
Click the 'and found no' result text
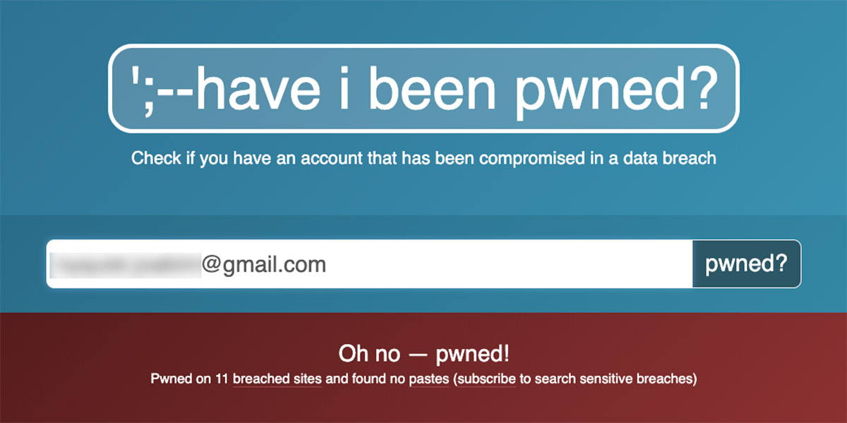[366, 379]
